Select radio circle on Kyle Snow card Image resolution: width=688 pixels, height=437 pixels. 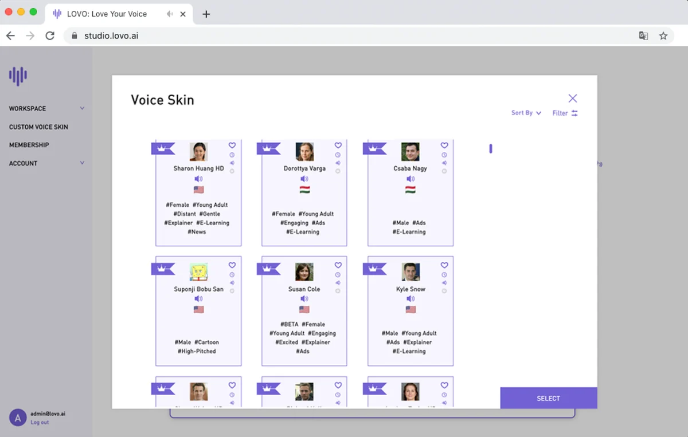point(444,291)
